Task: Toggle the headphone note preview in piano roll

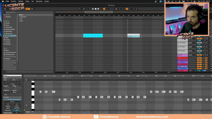Action: coord(24,82)
